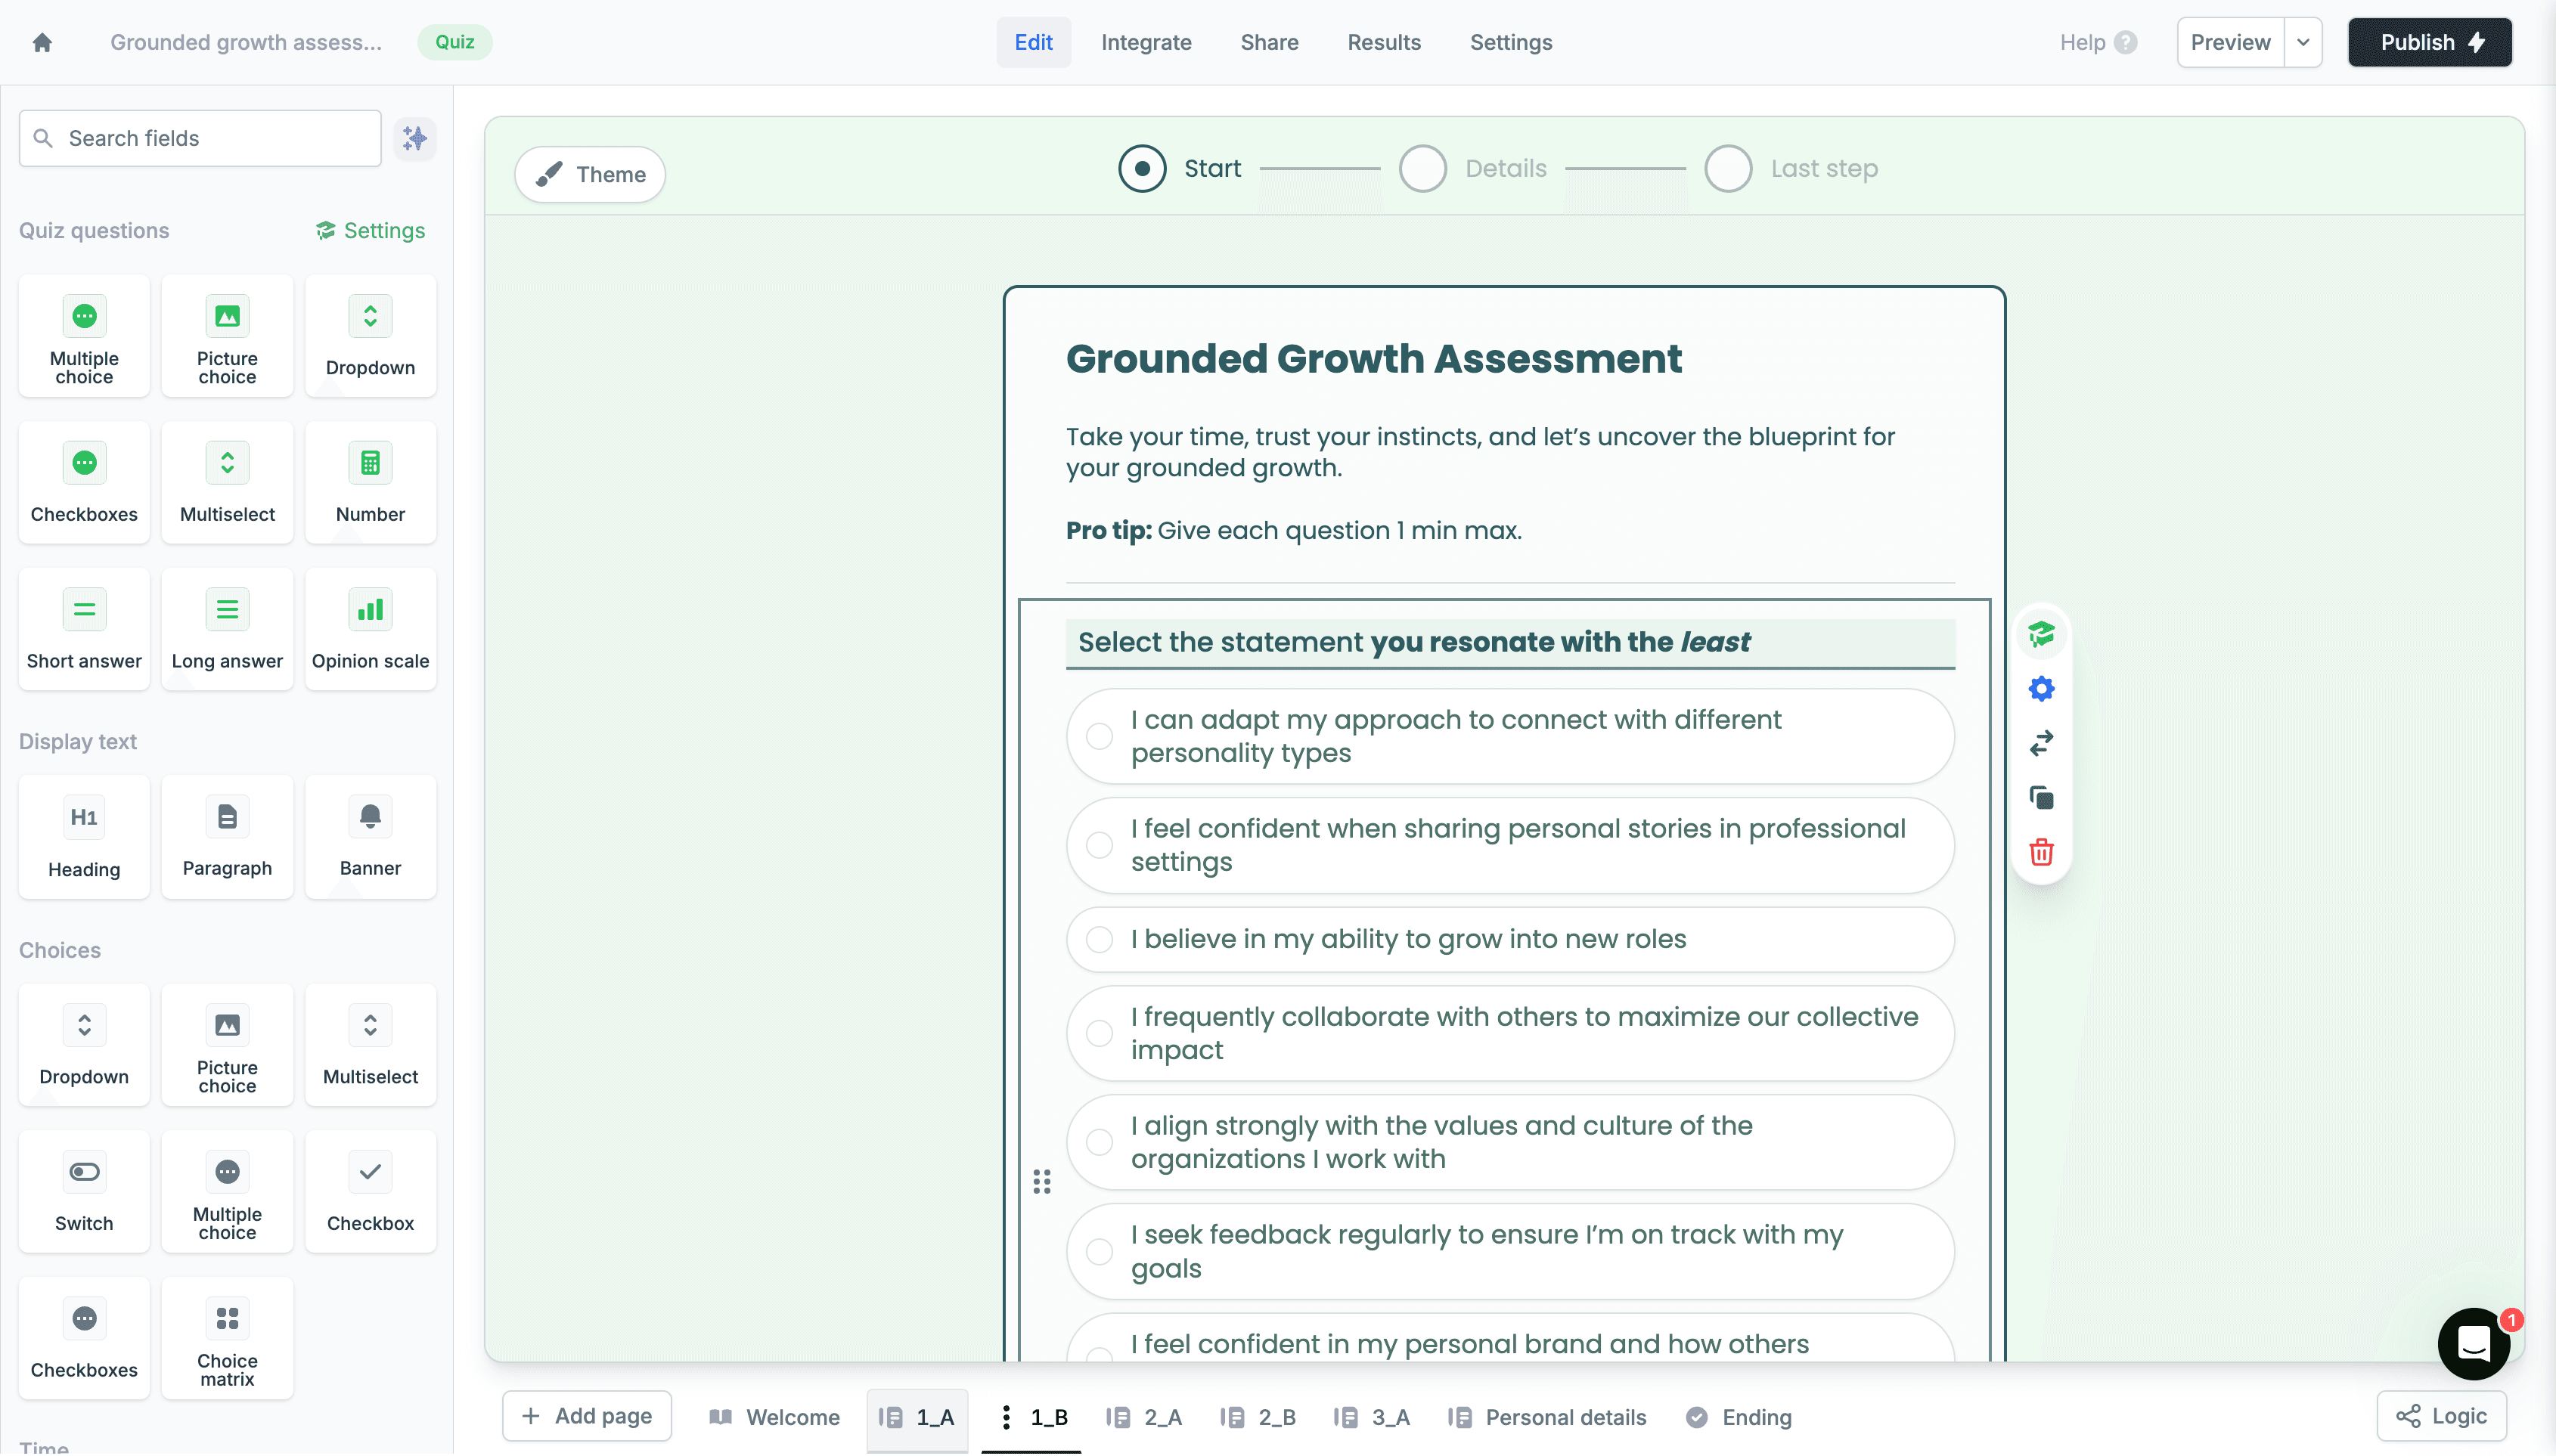Viewport: 2556px width, 1456px height.
Task: Choose the "I seek feedback regularly" radio option
Action: tap(1510, 1251)
